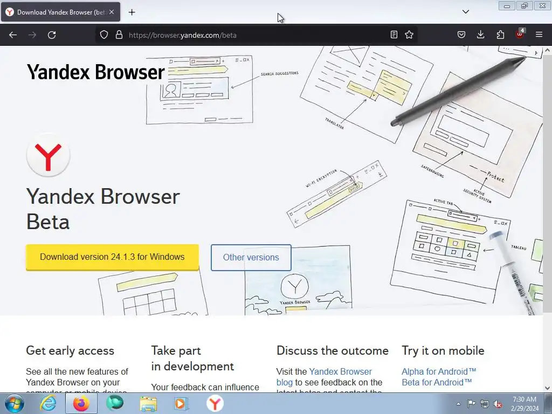This screenshot has width=552, height=414.
Task: Open the extensions puzzle icon
Action: pyautogui.click(x=500, y=34)
